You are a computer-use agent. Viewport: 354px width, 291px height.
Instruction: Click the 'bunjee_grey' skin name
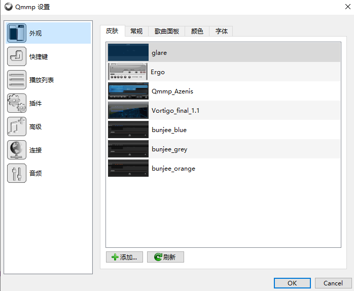(169, 149)
